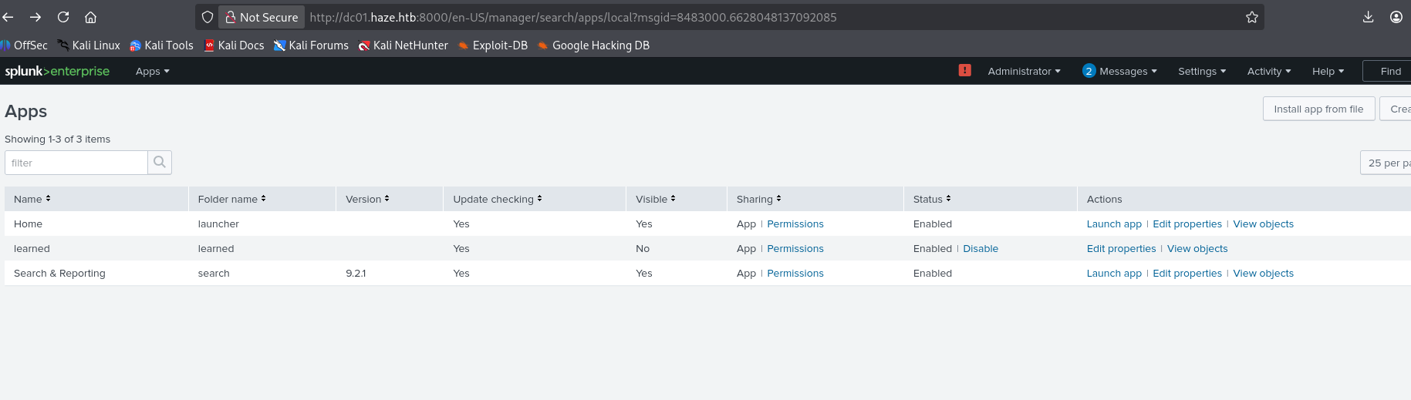Open the browser downloads icon
1411x400 pixels.
tap(1368, 17)
